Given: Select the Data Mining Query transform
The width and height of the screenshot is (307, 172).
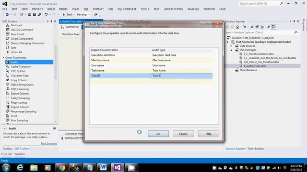Looking at the screenshot, I should [22, 85].
